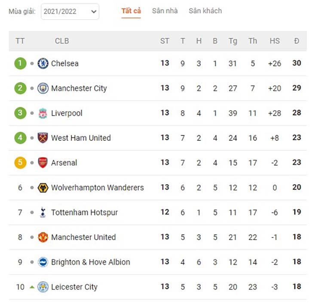Click the West Ham United crest icon

click(x=43, y=138)
